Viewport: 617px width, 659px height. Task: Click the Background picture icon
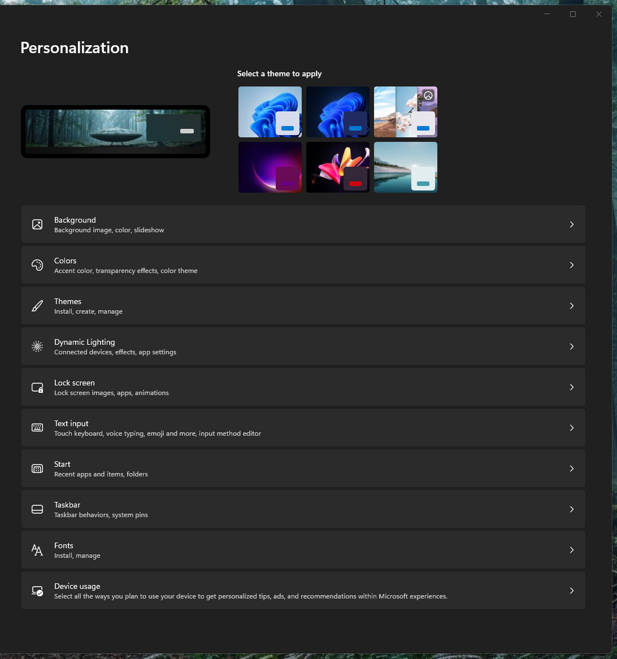37,224
